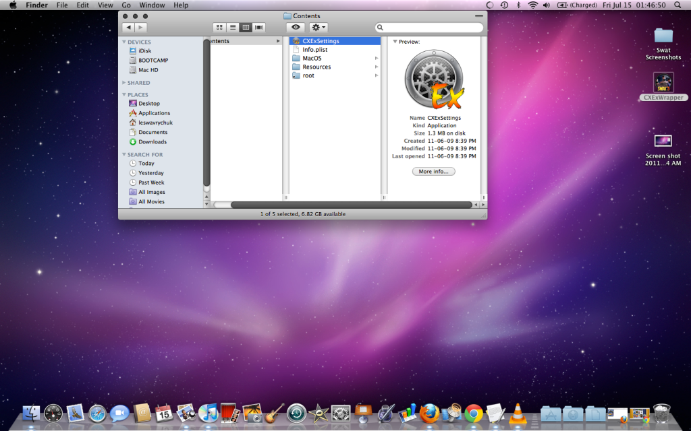Open Safari from the Dock

click(97, 413)
